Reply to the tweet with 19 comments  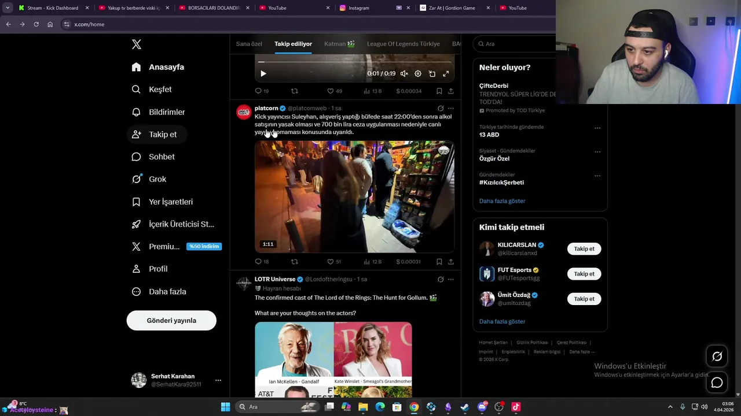click(x=262, y=91)
